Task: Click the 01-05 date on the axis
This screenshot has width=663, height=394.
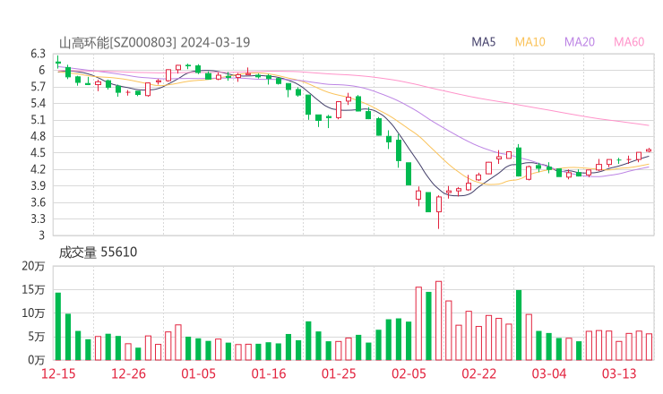Action: [x=198, y=373]
